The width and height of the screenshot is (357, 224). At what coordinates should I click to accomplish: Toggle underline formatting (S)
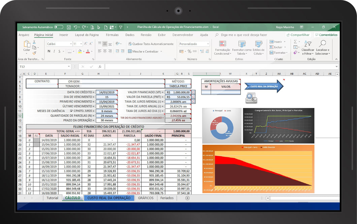[x=59, y=51]
